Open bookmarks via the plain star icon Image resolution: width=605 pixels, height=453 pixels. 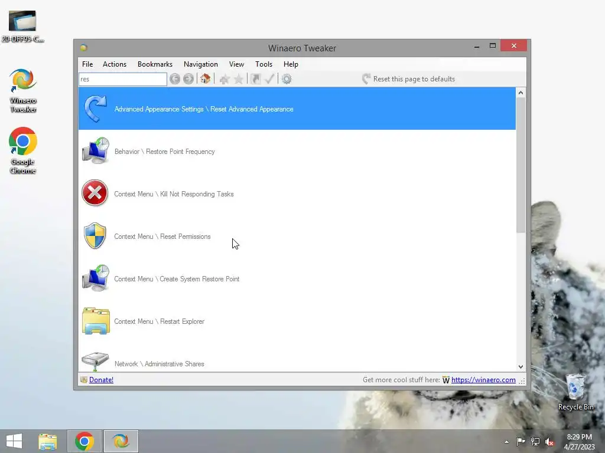tap(239, 79)
